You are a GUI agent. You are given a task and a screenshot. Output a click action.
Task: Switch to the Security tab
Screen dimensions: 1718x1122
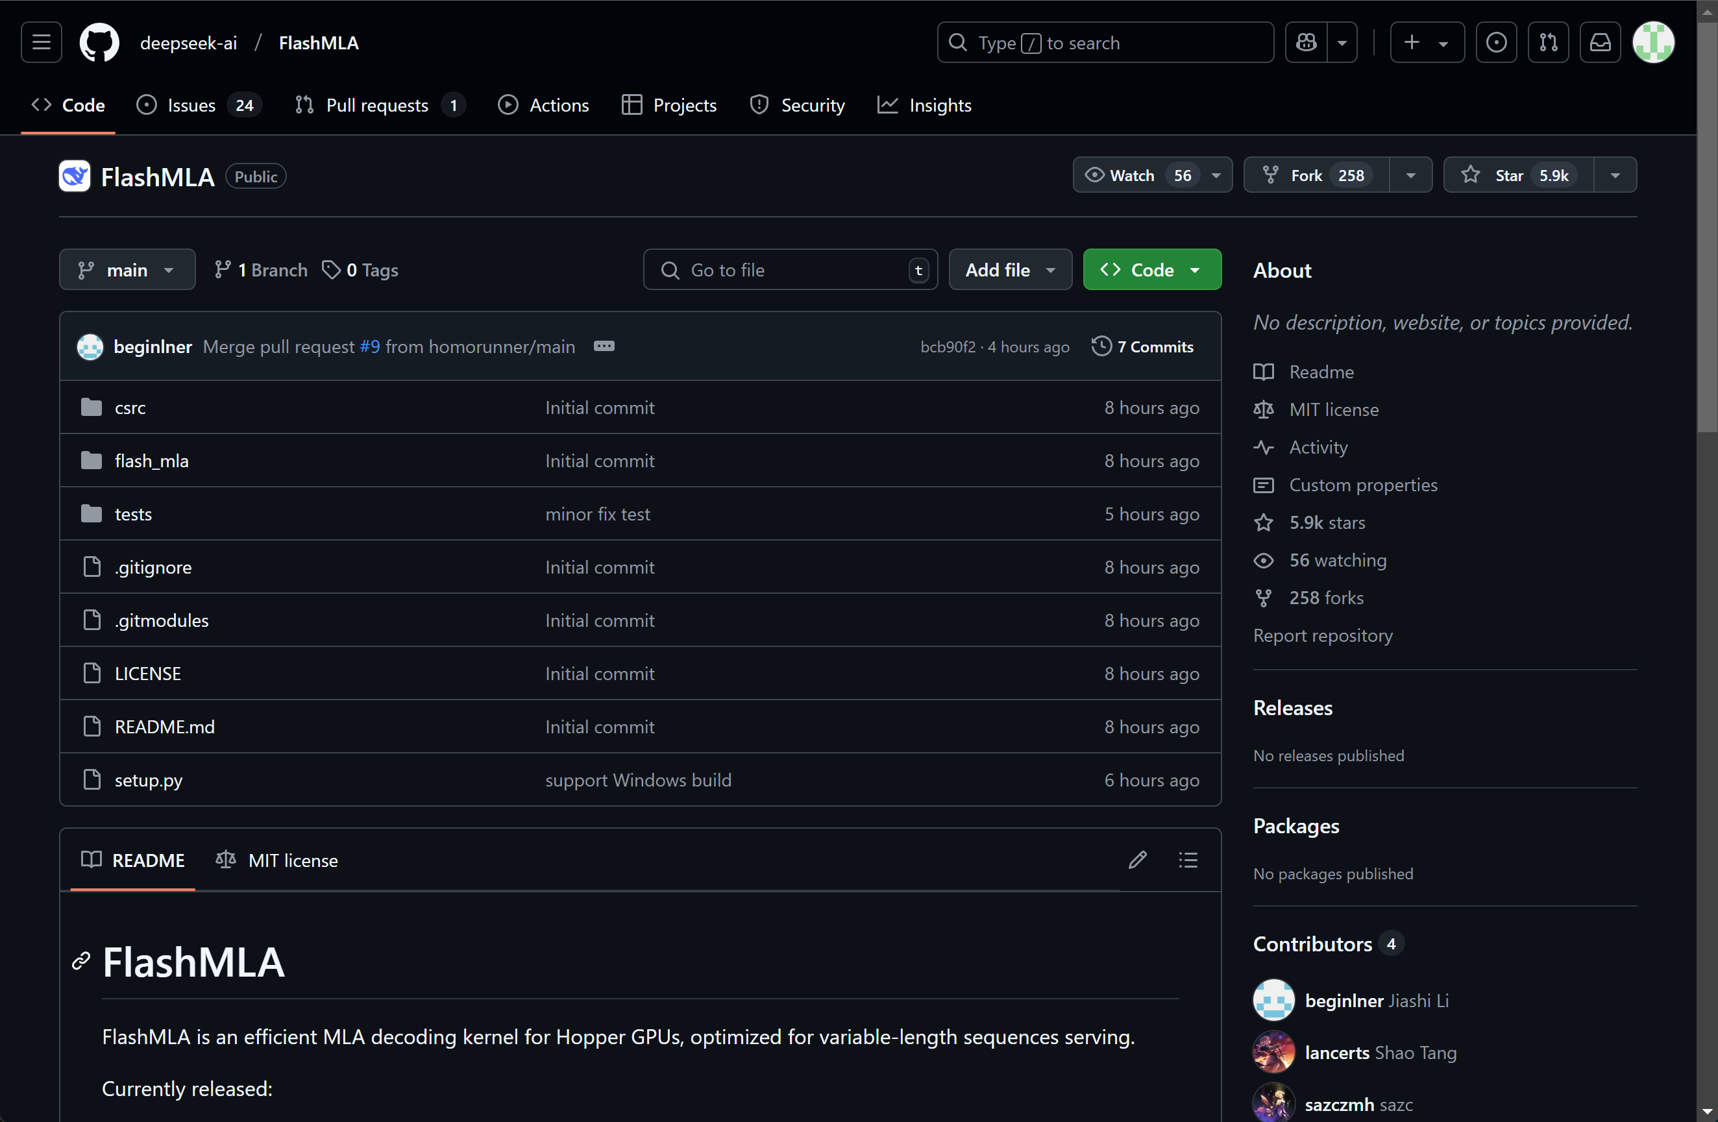(x=798, y=105)
